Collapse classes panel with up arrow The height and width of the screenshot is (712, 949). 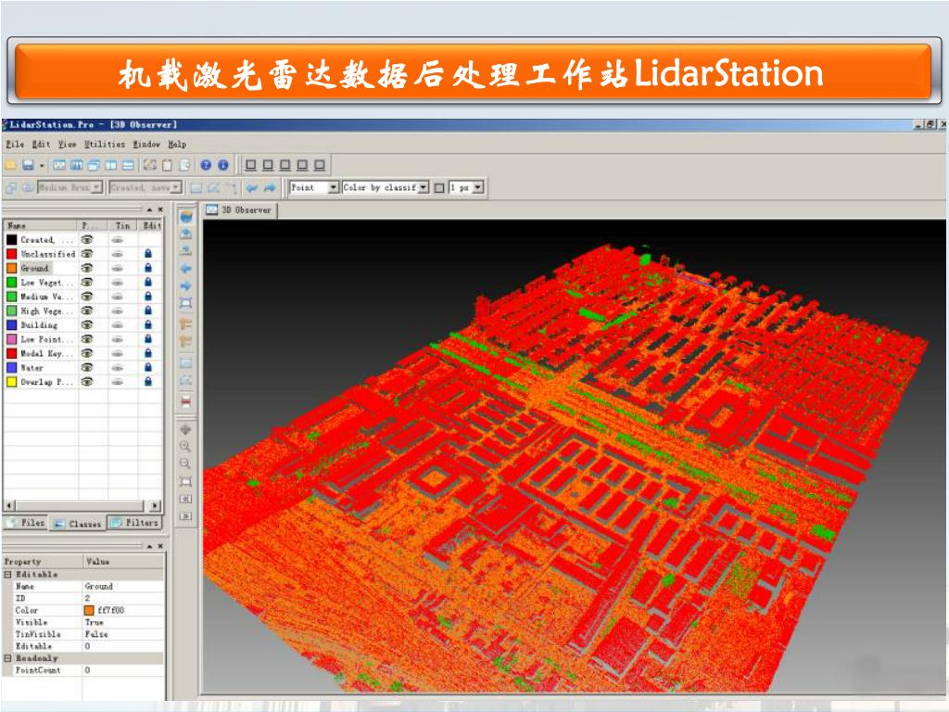(x=149, y=210)
